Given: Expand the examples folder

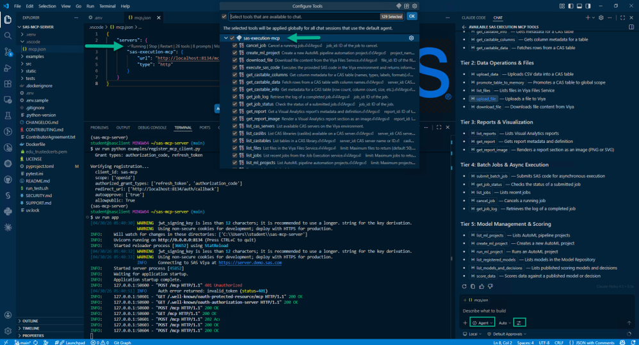Looking at the screenshot, I should tap(35, 56).
